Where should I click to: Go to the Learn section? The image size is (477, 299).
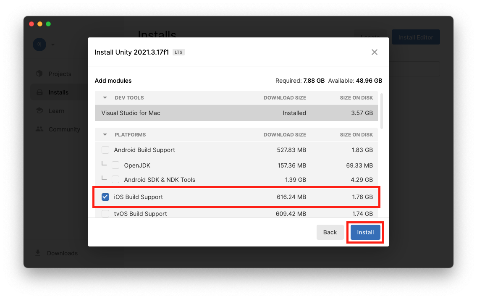57,111
